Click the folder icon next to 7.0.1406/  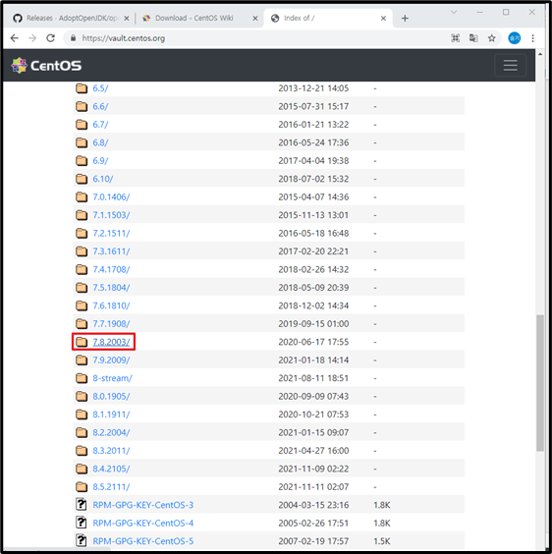point(82,196)
